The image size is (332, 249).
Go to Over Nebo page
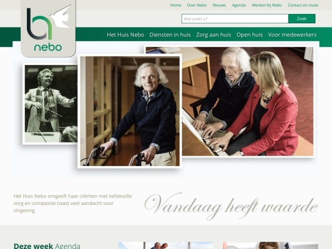point(197,5)
